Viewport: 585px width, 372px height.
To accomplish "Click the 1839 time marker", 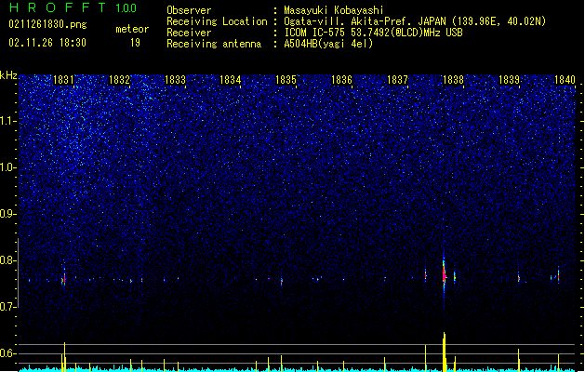I will point(510,79).
